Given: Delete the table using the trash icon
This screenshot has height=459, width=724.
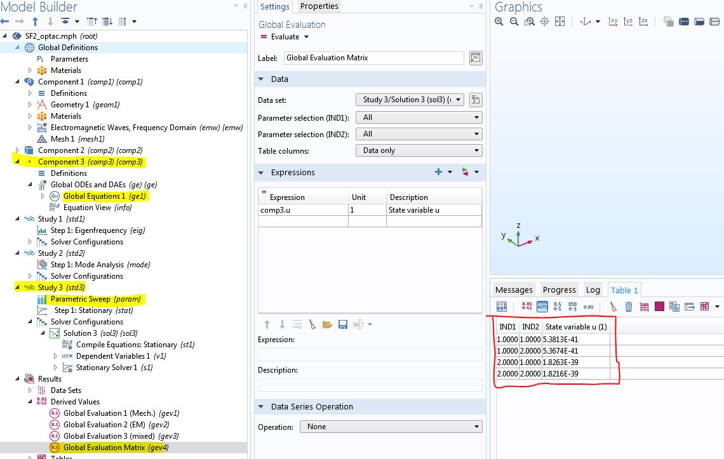Looking at the screenshot, I should click(629, 307).
